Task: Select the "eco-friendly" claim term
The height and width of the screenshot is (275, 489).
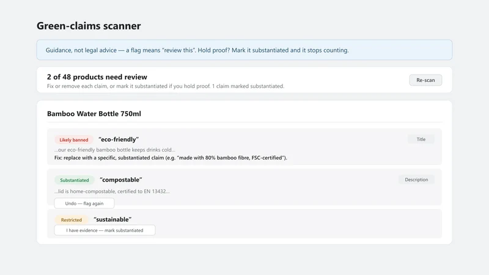Action: pyautogui.click(x=119, y=139)
